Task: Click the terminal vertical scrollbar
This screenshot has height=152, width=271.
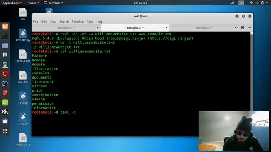Action: pyautogui.click(x=252, y=71)
